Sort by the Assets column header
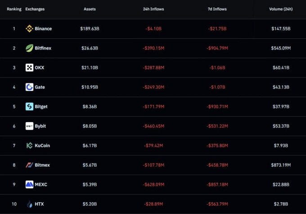 tap(90, 9)
